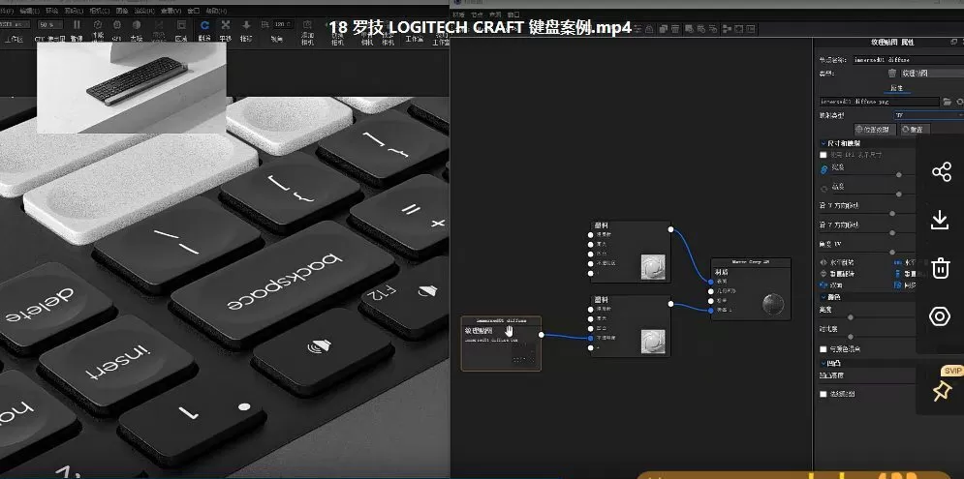This screenshot has width=964, height=479.
Task: Adjust the height slider handle
Action: tap(899, 195)
